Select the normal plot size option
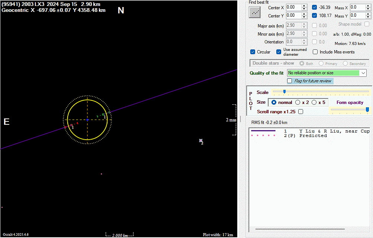 pyautogui.click(x=274, y=102)
